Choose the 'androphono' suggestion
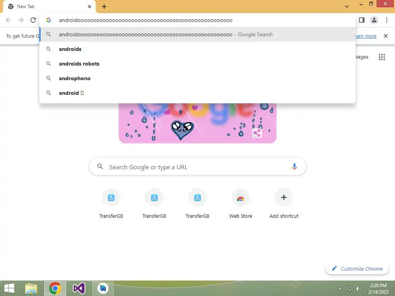This screenshot has width=395, height=296. 197,78
